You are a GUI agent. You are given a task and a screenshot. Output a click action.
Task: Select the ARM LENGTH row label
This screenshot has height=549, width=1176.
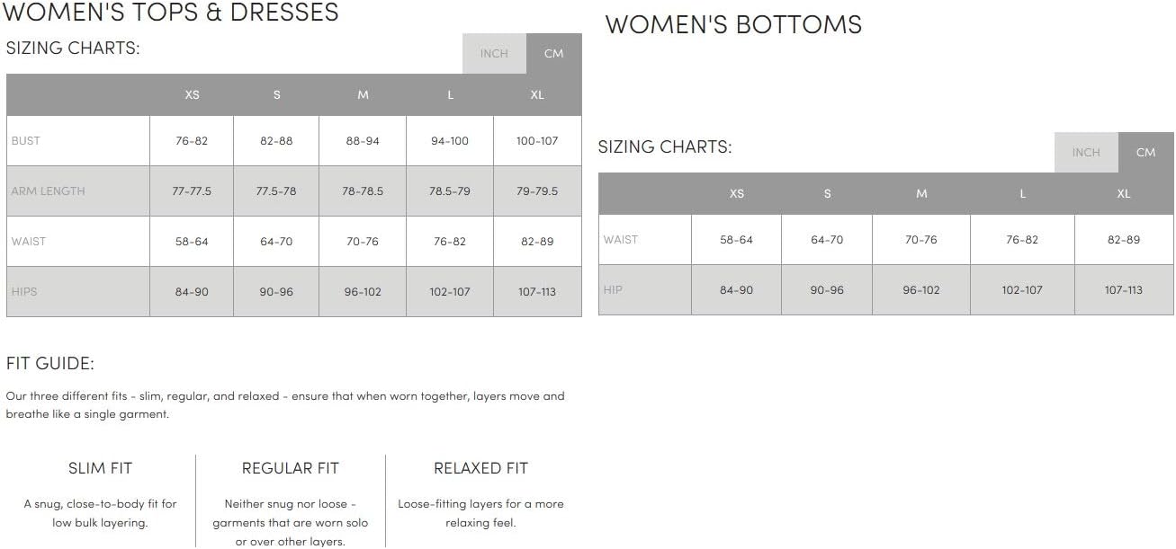point(48,191)
